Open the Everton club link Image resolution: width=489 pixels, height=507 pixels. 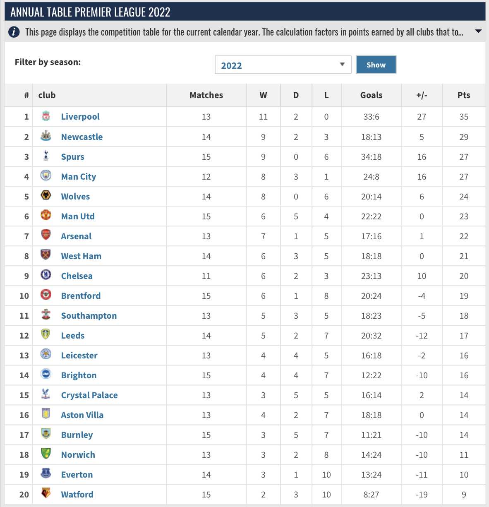click(x=77, y=475)
